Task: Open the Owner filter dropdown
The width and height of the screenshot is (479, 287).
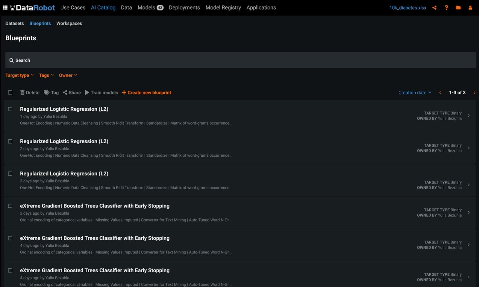Action: [x=68, y=75]
